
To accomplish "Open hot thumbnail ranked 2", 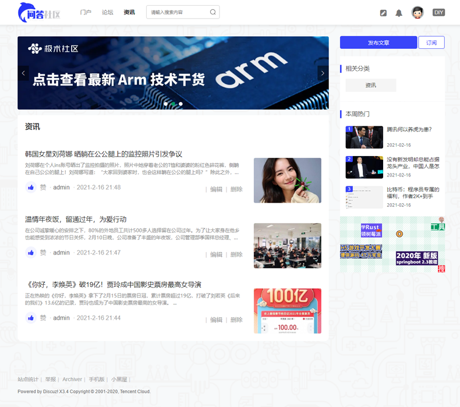I will coord(365,167).
